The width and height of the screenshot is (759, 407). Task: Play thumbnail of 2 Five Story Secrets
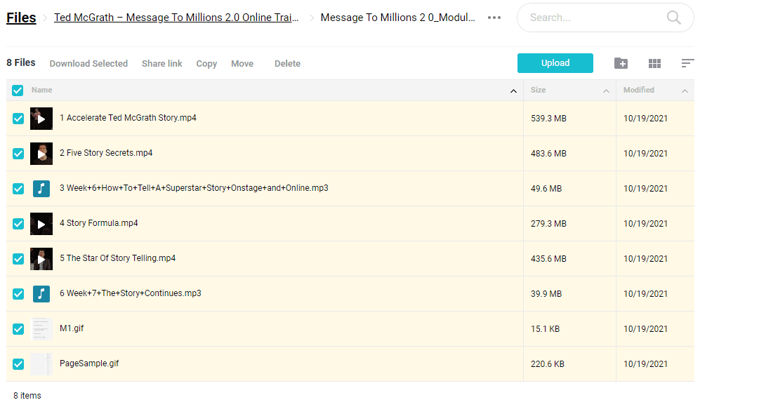(41, 154)
